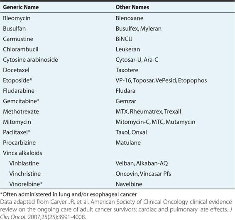Select the Paclitaxel* entry
235x220 pixels.
coord(17,132)
